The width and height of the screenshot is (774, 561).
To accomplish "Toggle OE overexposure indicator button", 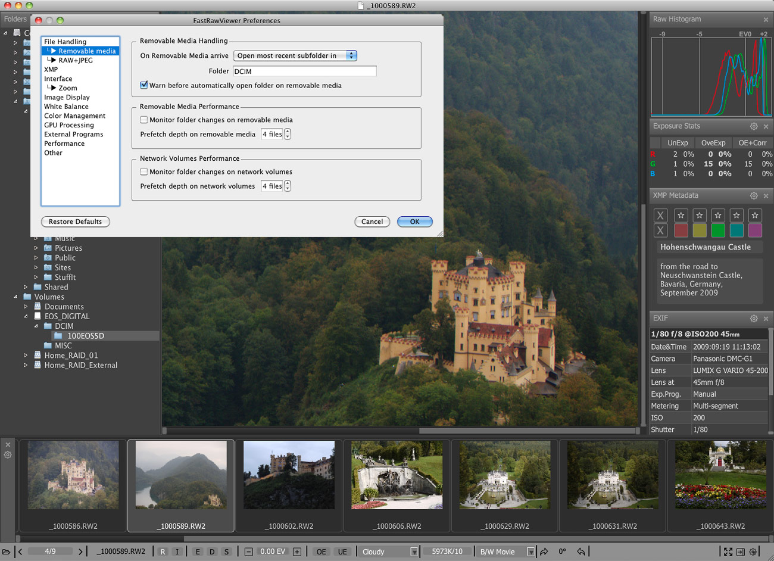I will (x=321, y=552).
